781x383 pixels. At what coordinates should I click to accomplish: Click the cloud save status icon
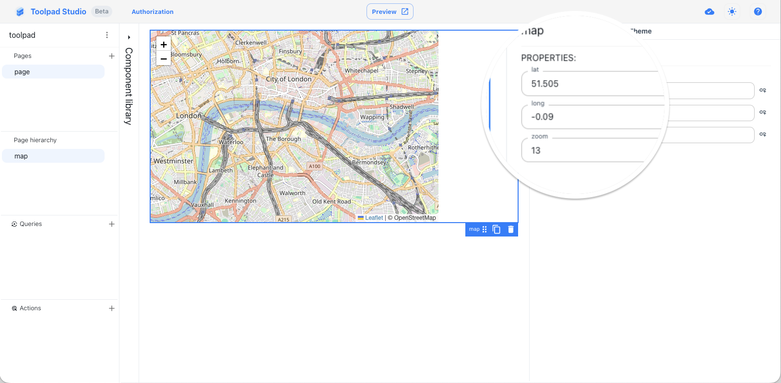710,11
